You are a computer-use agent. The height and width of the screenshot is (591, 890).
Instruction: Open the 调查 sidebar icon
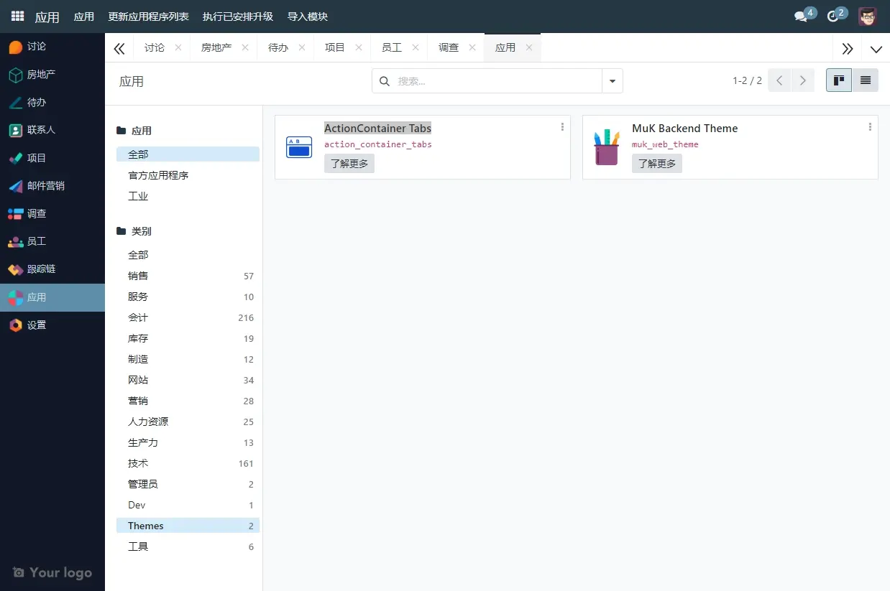[x=16, y=214]
